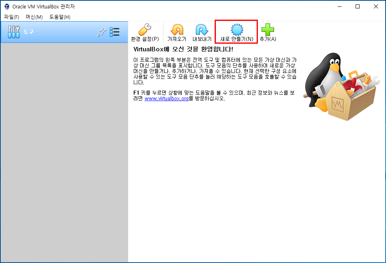Close the VirtualBox 관리자 window
This screenshot has width=386, height=263.
[x=376, y=6]
